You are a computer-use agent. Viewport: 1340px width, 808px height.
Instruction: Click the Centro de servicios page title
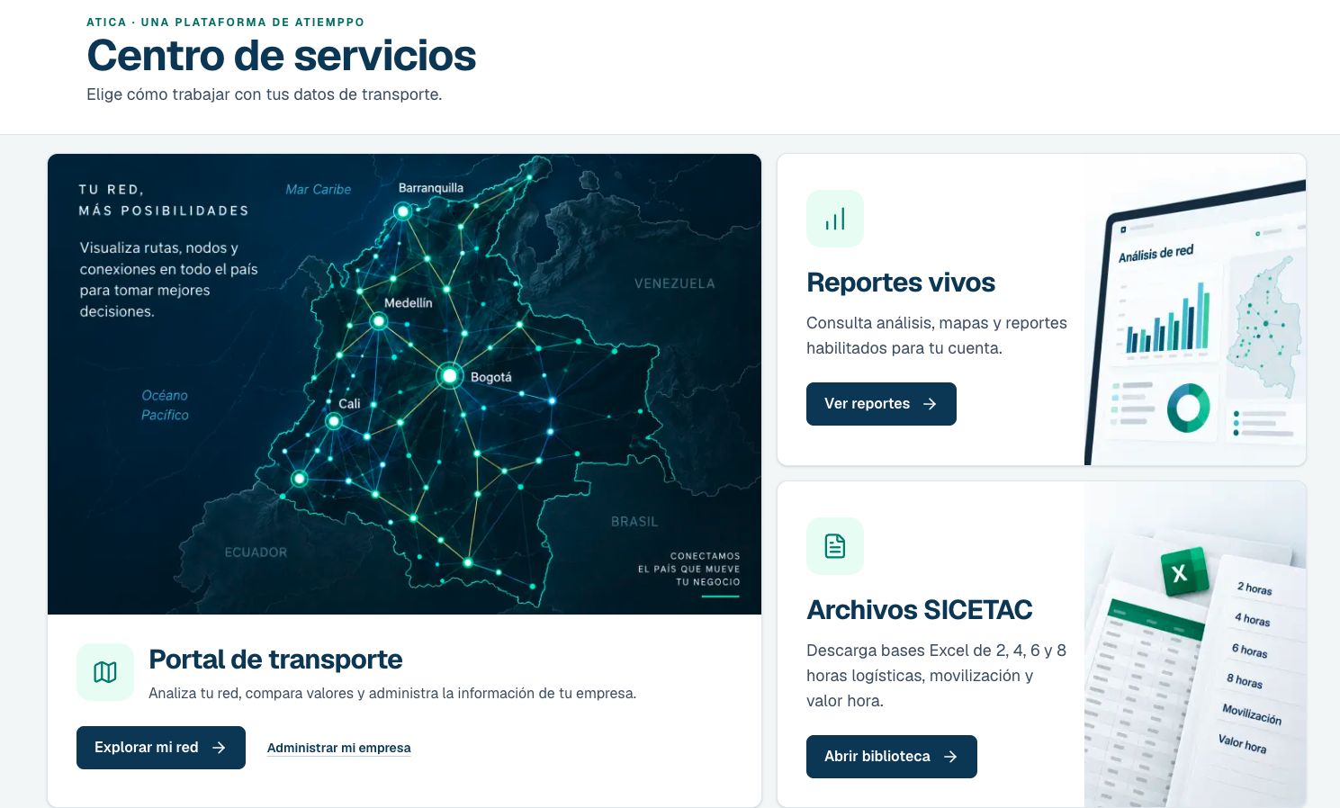[282, 56]
